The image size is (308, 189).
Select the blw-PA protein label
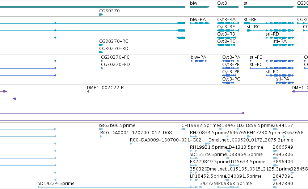click(198, 57)
